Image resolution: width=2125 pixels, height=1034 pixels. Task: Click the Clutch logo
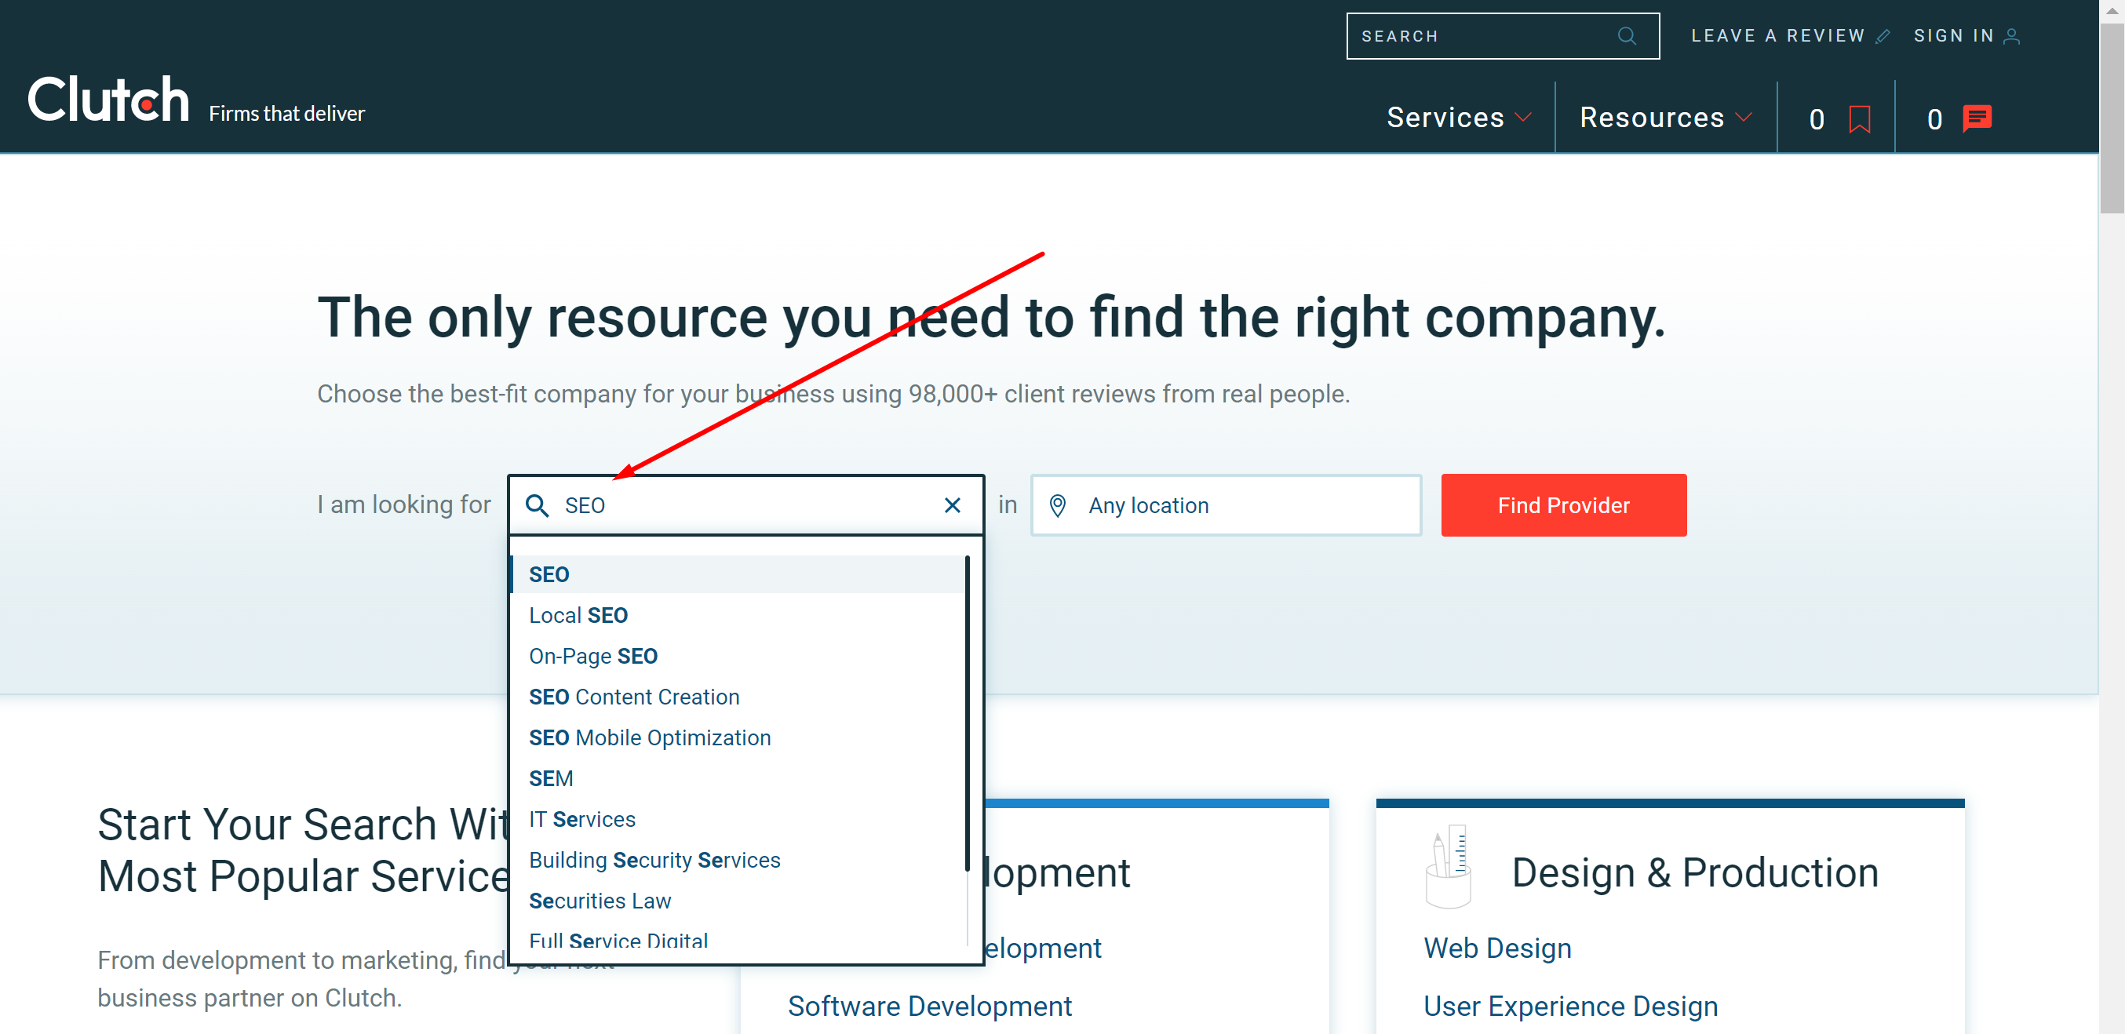pyautogui.click(x=108, y=100)
